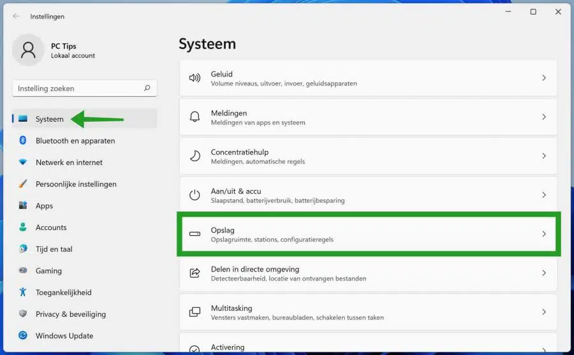Click the Delen in directe omgeving share icon
The width and height of the screenshot is (574, 355).
[x=195, y=273]
